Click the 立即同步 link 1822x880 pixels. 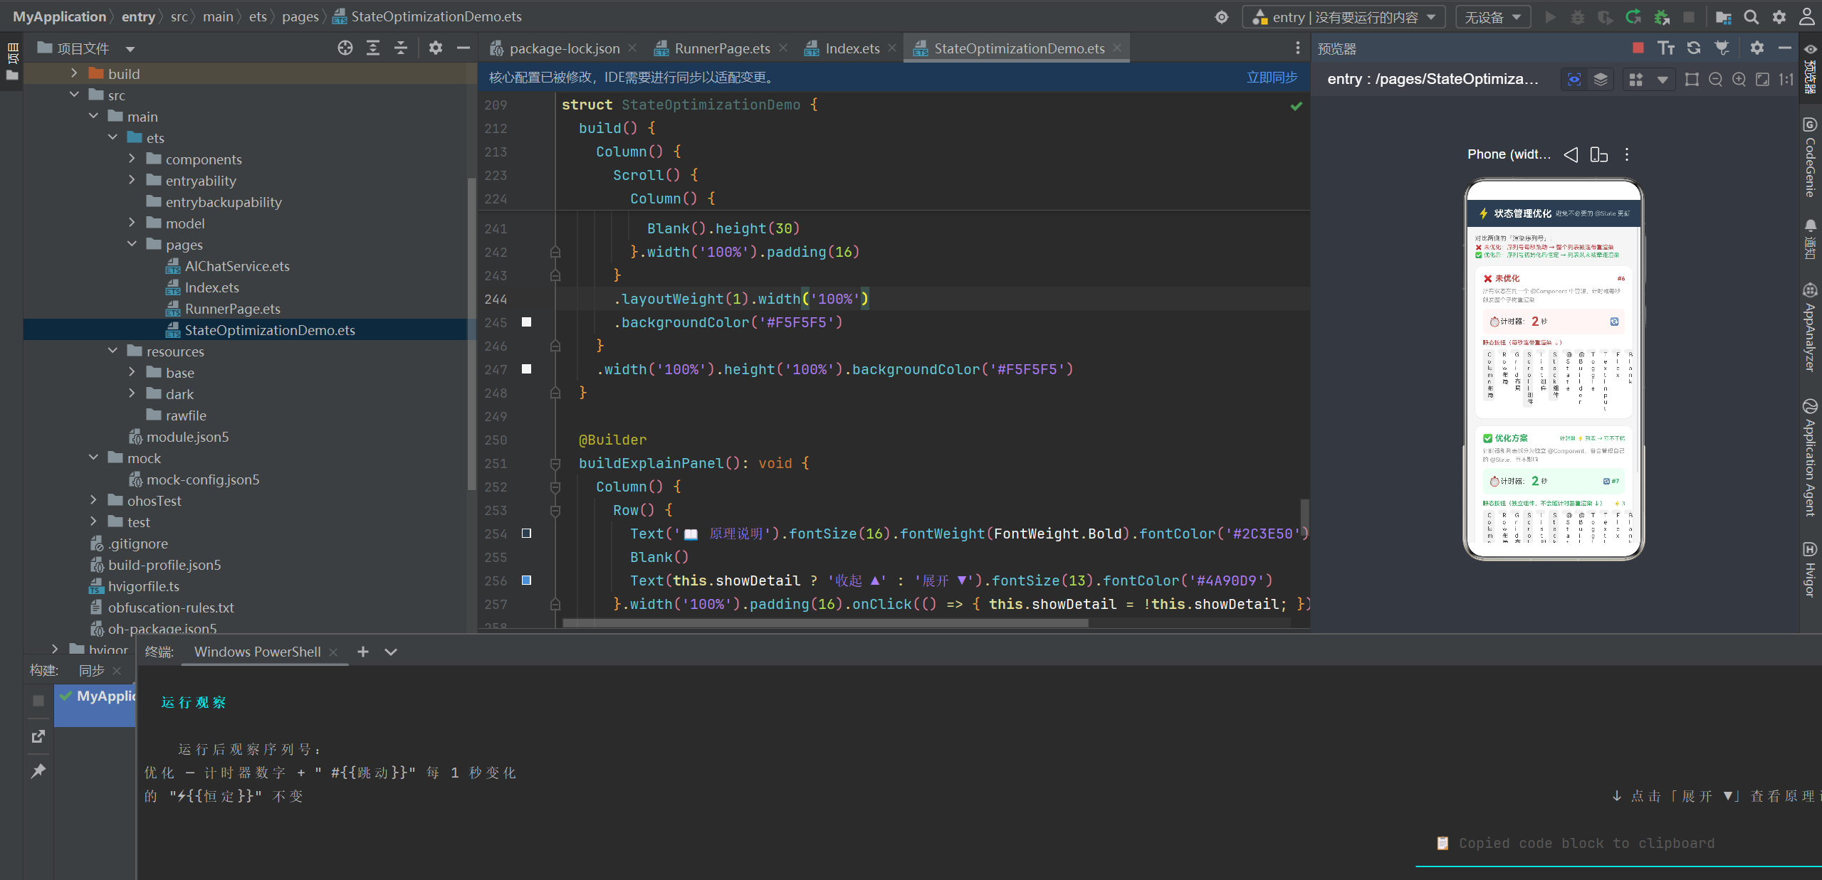[1272, 77]
